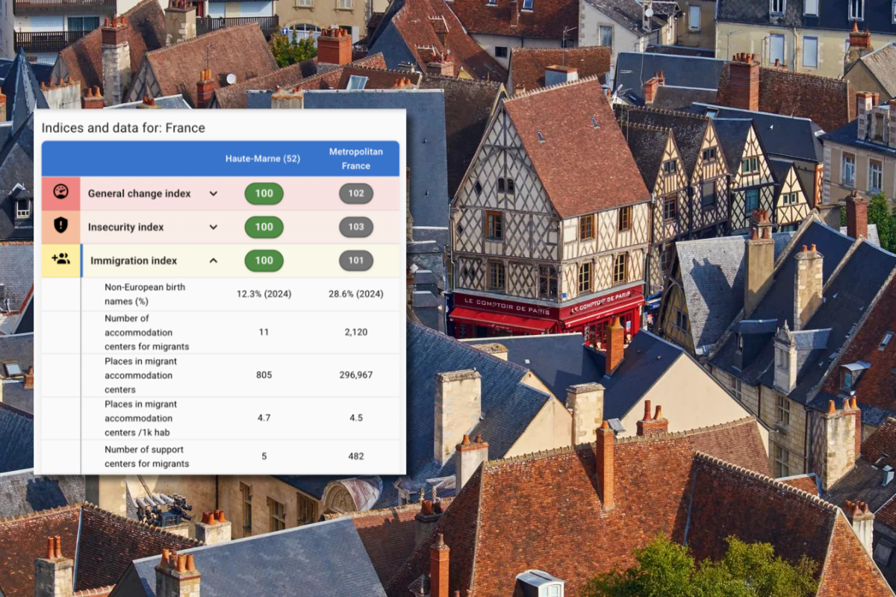Click the support centers value 482

[356, 457]
